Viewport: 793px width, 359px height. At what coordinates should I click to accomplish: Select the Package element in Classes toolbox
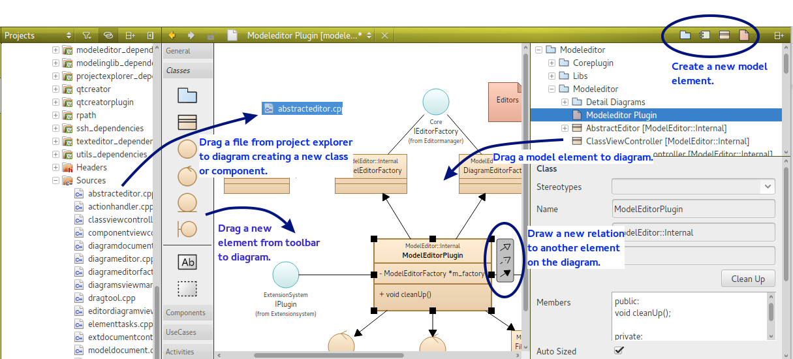tap(187, 95)
